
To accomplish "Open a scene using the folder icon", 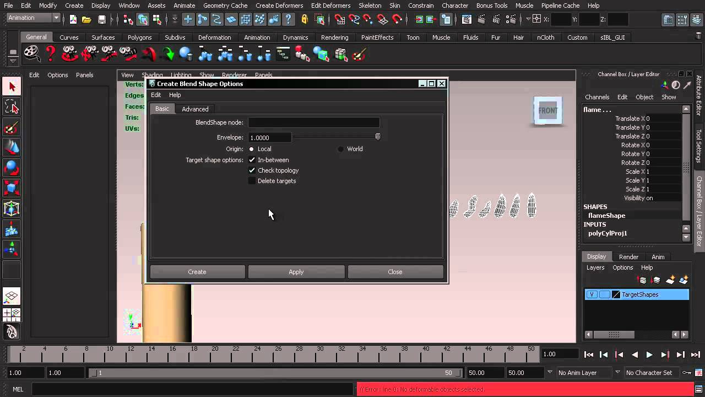I will (x=86, y=19).
